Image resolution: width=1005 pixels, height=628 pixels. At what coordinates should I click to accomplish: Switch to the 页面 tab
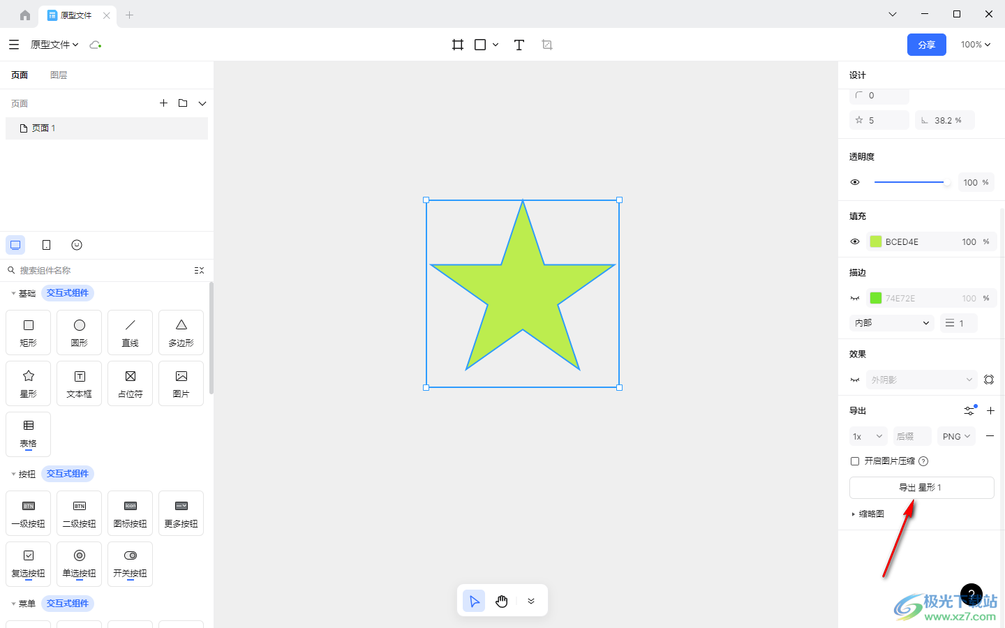(x=20, y=75)
